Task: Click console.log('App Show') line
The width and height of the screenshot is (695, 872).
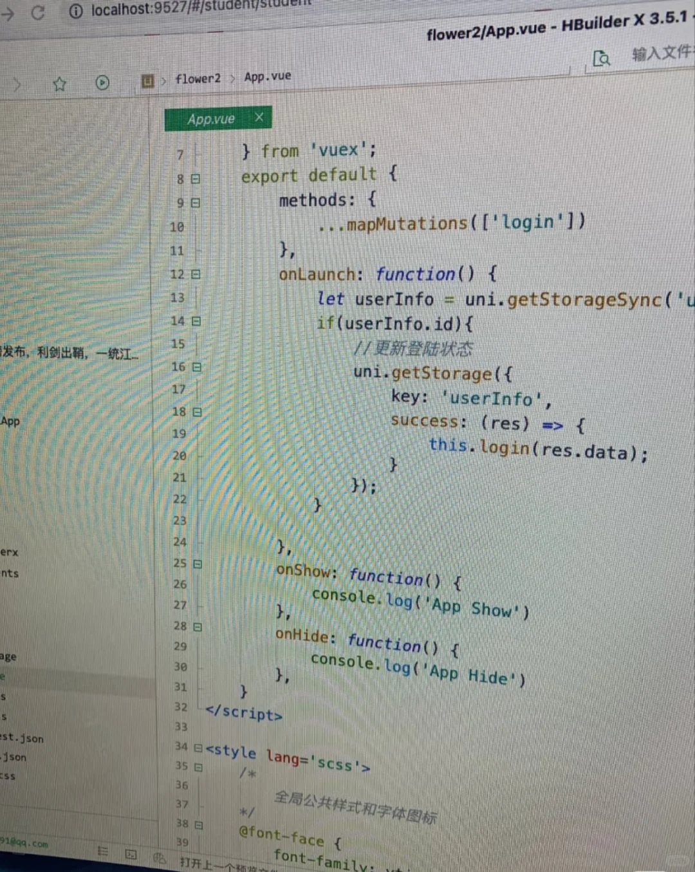Action: pyautogui.click(x=421, y=603)
